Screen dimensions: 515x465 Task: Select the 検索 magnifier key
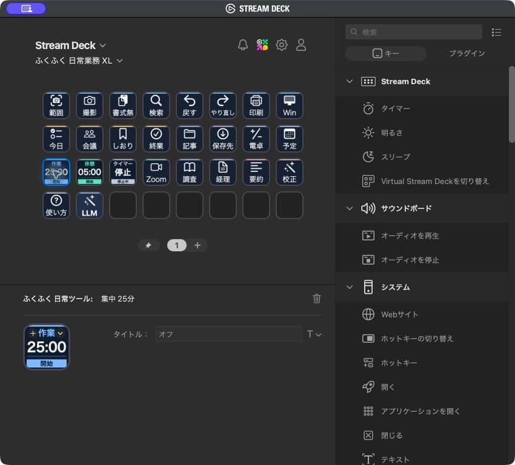coord(156,105)
